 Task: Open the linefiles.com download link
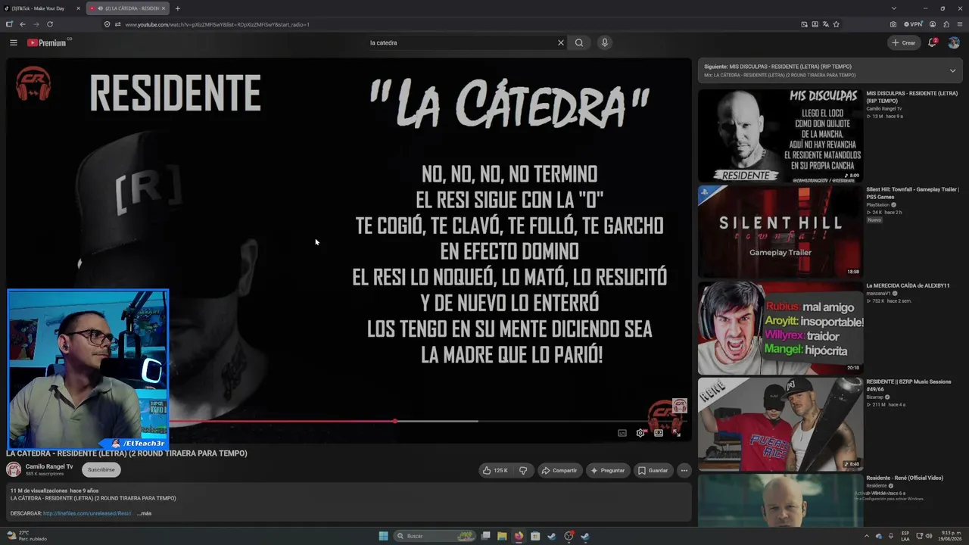point(87,513)
